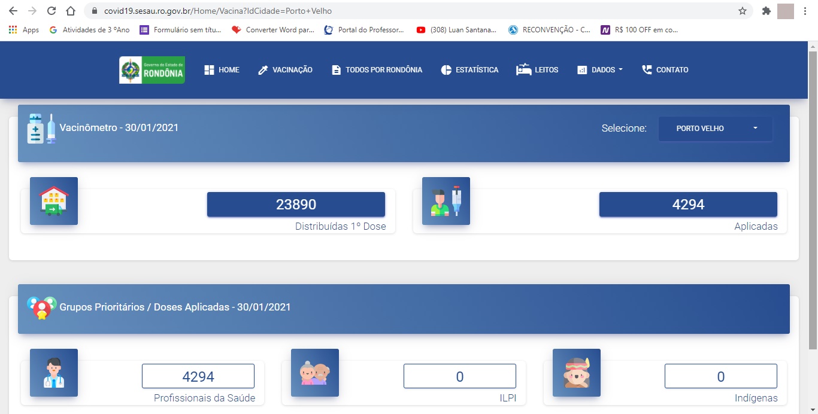Click the browser address bar URL
Screen dimensions: 818x414
(218, 11)
